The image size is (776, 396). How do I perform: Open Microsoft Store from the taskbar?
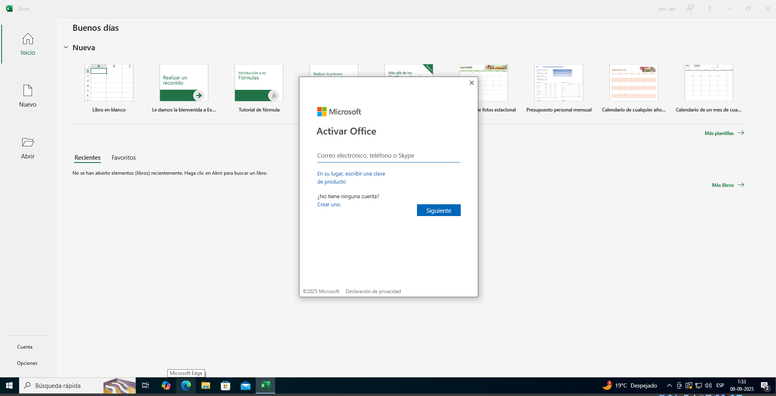[x=226, y=385]
